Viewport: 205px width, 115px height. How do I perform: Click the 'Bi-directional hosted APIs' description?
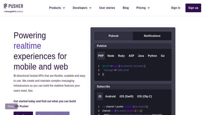[x=49, y=83]
